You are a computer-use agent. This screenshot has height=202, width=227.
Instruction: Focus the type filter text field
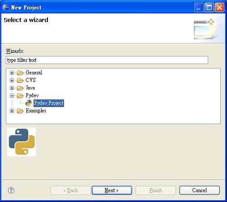(107, 60)
